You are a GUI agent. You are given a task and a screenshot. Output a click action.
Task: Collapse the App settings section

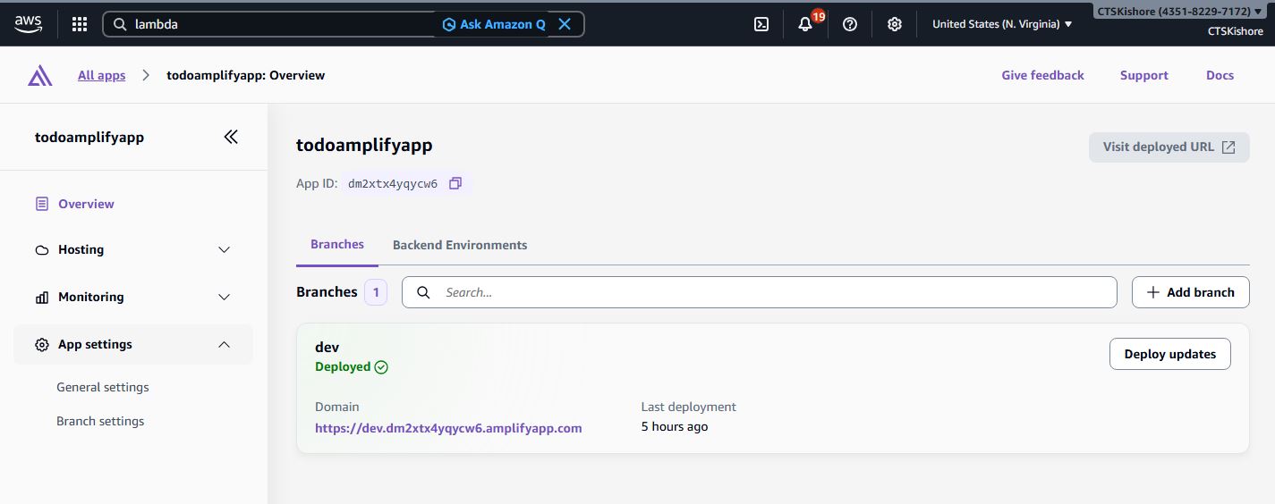coord(224,344)
